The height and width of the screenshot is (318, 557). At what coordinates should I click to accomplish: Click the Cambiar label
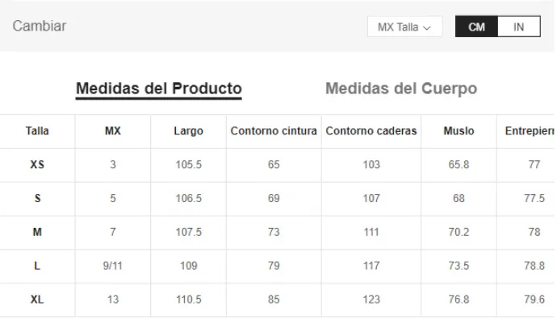pos(40,26)
